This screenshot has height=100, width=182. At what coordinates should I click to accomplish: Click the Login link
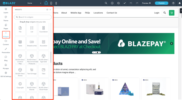[x=157, y=13]
